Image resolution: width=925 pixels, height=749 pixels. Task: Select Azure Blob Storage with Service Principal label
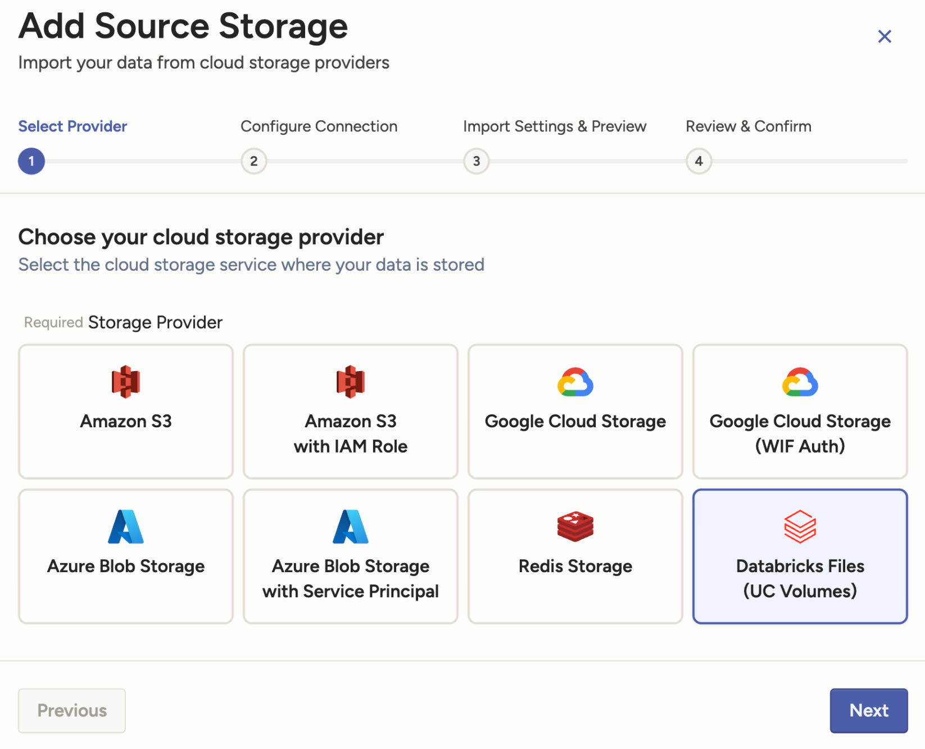point(351,578)
